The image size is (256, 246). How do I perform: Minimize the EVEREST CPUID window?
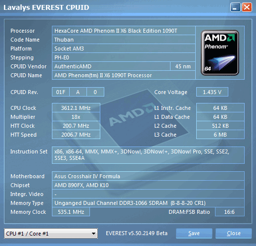click(x=235, y=7)
